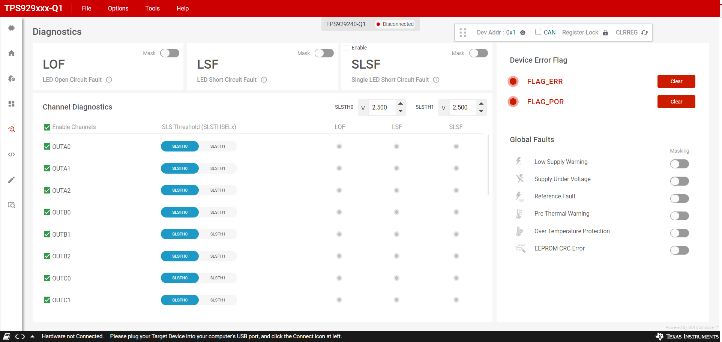This screenshot has height=342, width=722.
Task: Open the registers dashboard sidebar icon
Action: click(12, 104)
